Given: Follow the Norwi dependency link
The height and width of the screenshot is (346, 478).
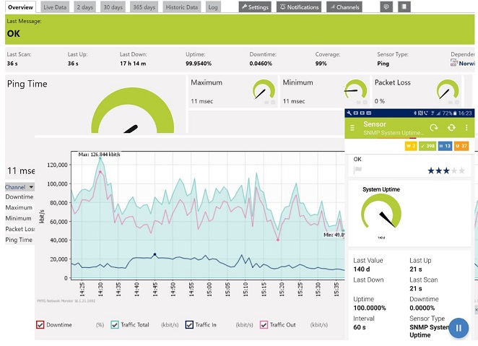Looking at the screenshot, I should click(x=466, y=64).
